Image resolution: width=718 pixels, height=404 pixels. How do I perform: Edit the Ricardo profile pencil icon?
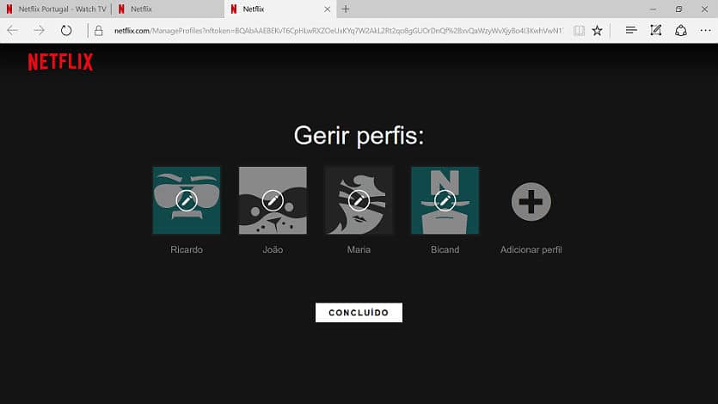coord(187,200)
